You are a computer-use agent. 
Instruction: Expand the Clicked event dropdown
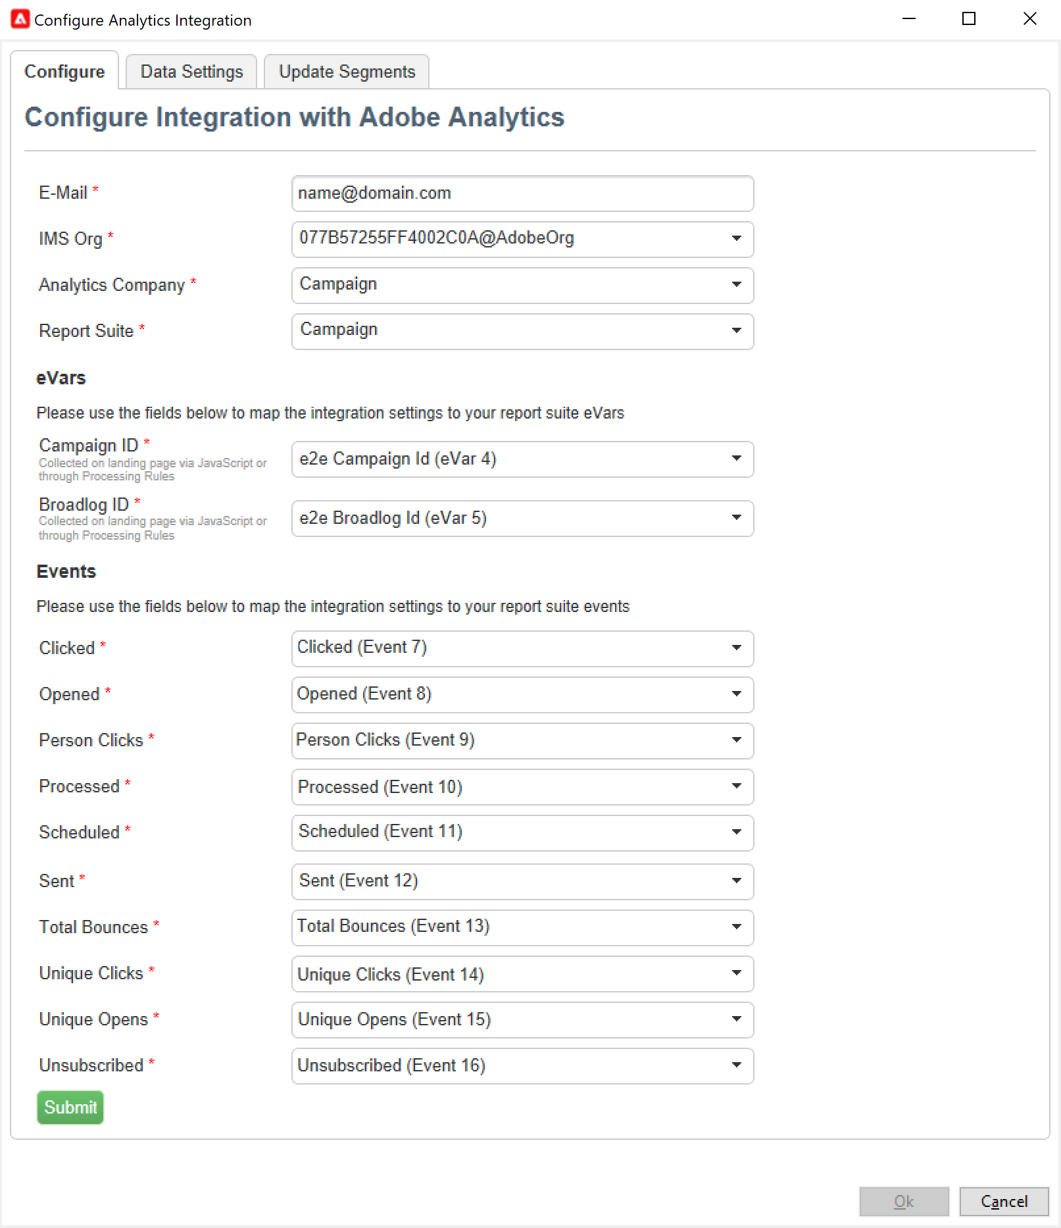[x=522, y=648]
